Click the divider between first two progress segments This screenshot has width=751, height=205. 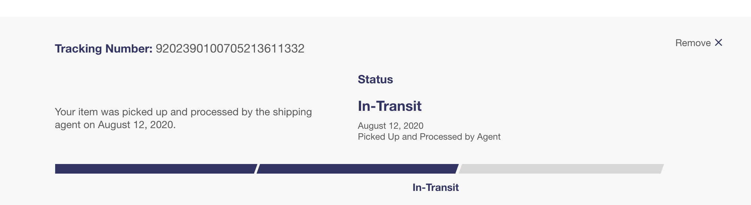click(x=257, y=169)
